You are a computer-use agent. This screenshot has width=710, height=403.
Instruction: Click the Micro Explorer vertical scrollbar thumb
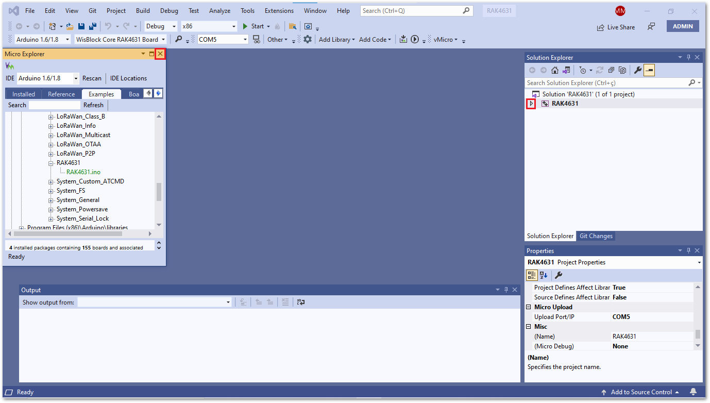[159, 192]
